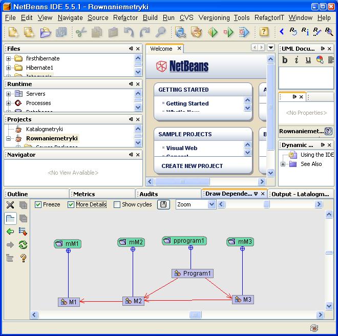Select the Katalogmetryki project

45,129
